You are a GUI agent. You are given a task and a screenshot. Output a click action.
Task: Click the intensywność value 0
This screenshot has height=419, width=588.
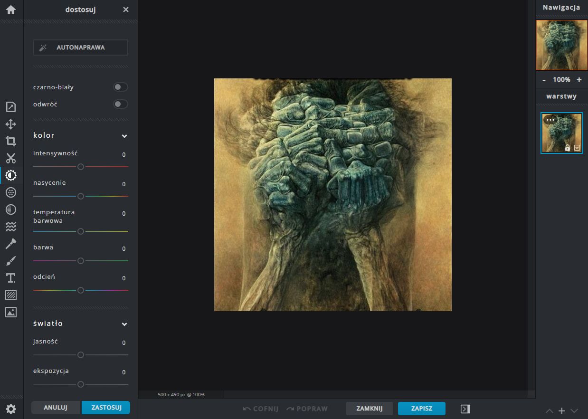click(124, 155)
